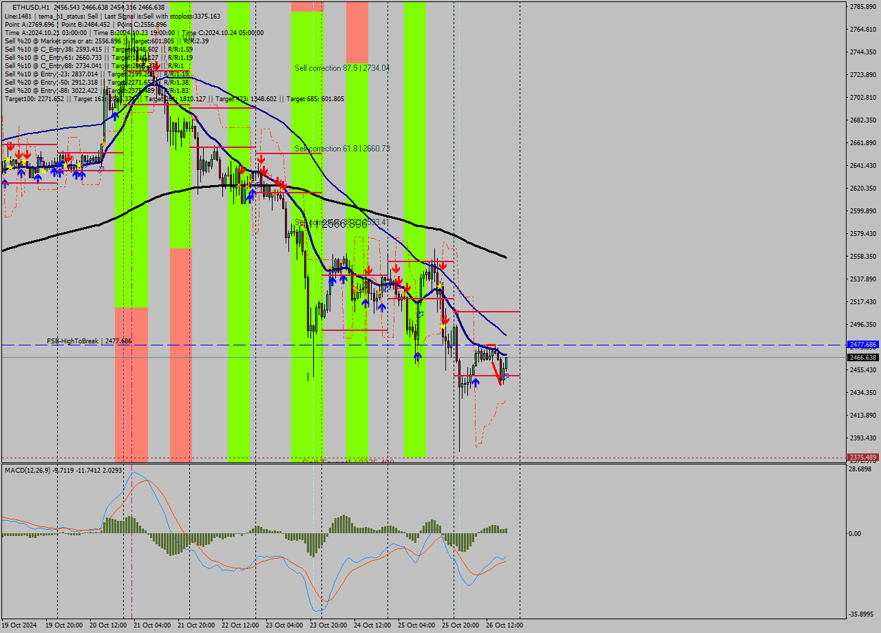Click the 0.00 MACD scale value

pos(856,534)
